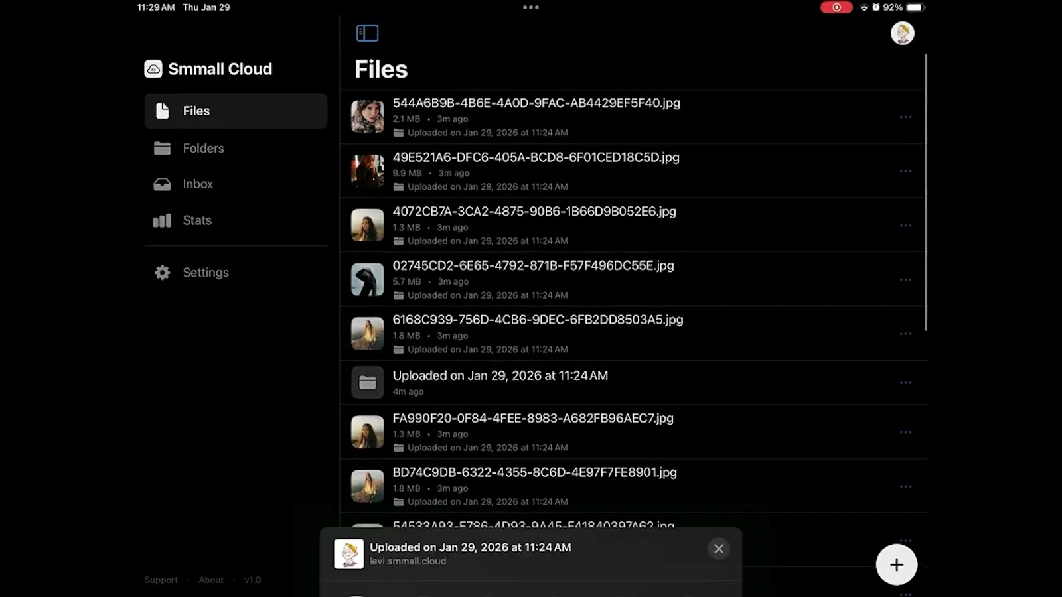Open thumbnail of 49E521A6 image
The width and height of the screenshot is (1062, 597).
368,171
